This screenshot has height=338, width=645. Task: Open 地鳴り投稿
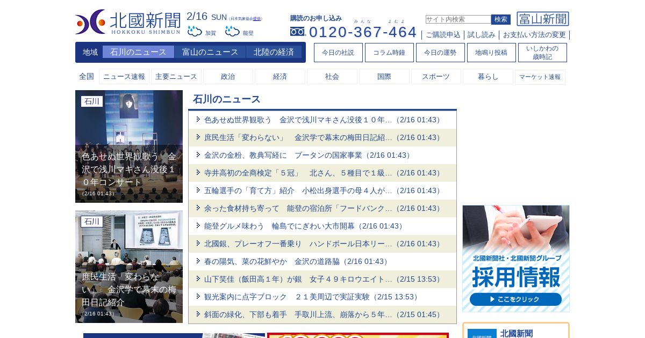(x=491, y=53)
